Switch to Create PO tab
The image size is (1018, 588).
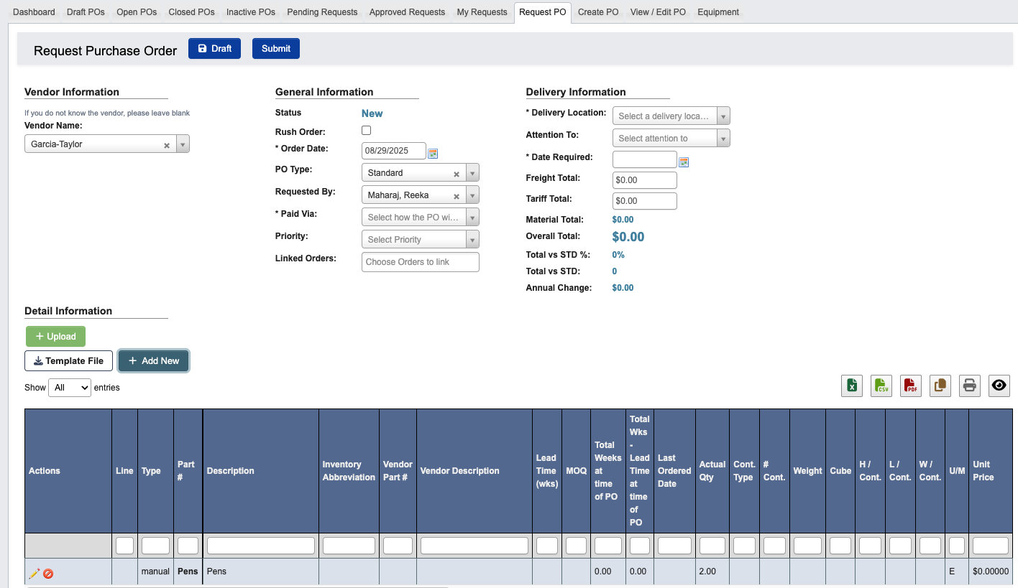pos(598,12)
